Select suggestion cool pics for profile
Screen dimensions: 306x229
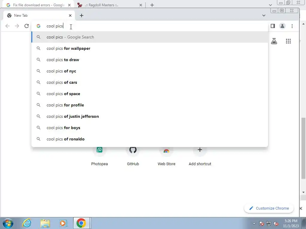click(x=150, y=105)
